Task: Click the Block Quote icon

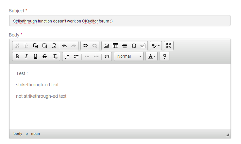Action: [x=107, y=56]
